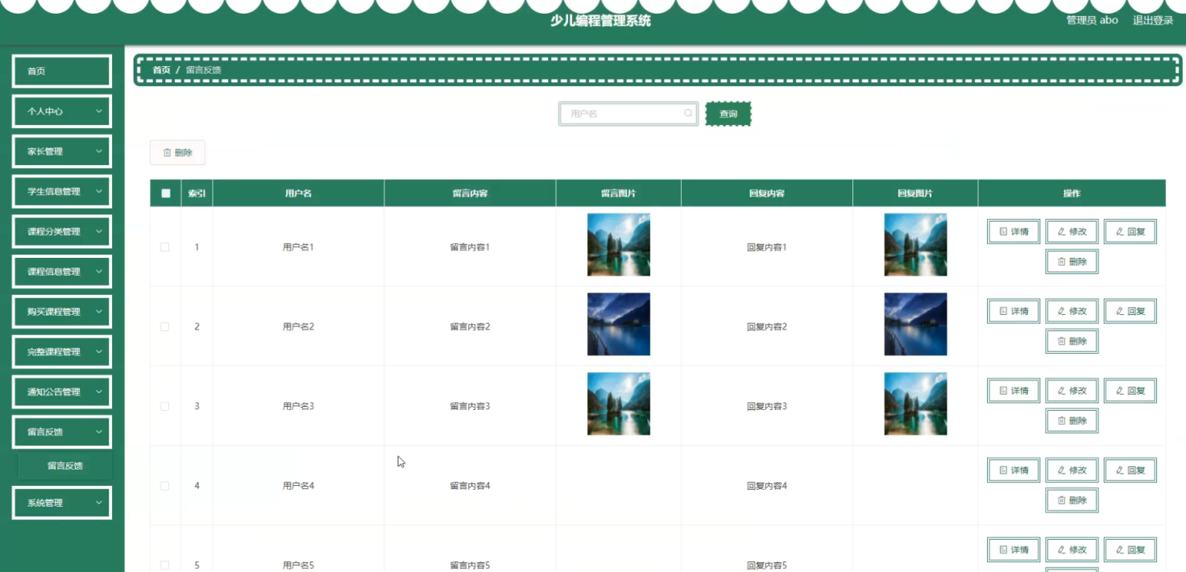Click 退出登录 to log out
This screenshot has height=572, width=1186.
pos(1153,21)
